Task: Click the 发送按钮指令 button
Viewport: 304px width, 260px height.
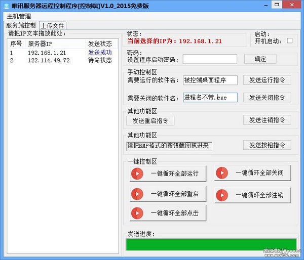Action: pyautogui.click(x=267, y=145)
